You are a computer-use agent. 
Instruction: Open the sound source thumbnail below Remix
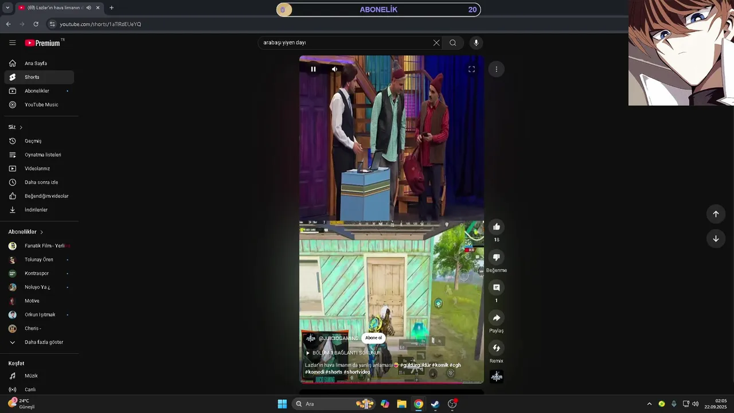(497, 376)
